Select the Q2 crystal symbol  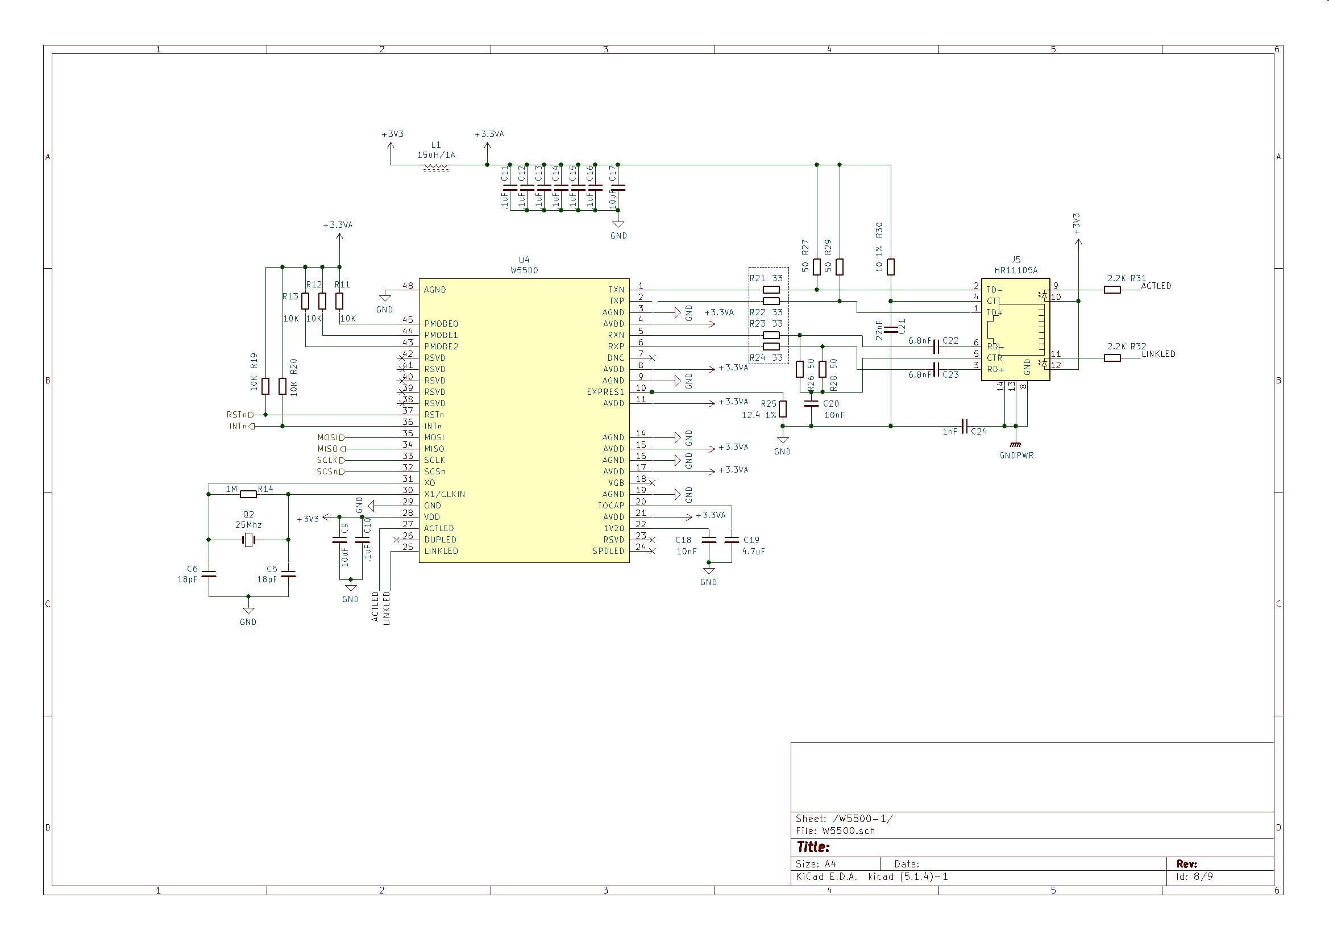(248, 540)
